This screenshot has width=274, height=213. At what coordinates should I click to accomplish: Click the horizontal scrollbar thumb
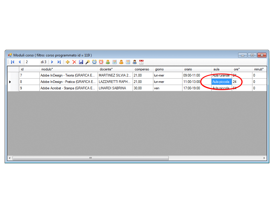coord(91,158)
